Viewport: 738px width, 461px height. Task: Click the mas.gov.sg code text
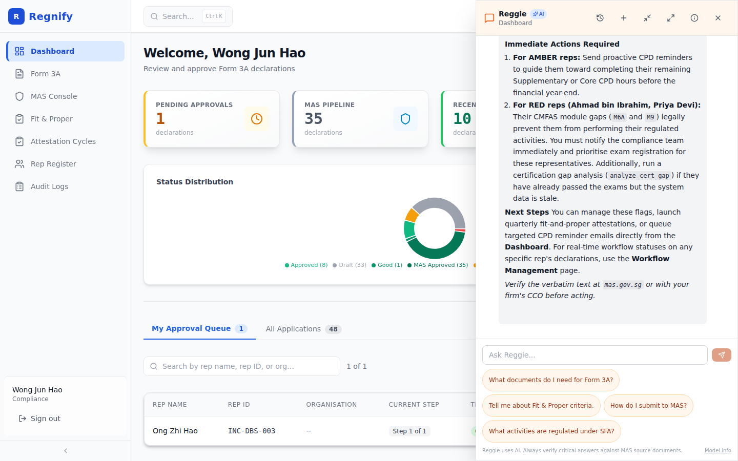tap(623, 285)
